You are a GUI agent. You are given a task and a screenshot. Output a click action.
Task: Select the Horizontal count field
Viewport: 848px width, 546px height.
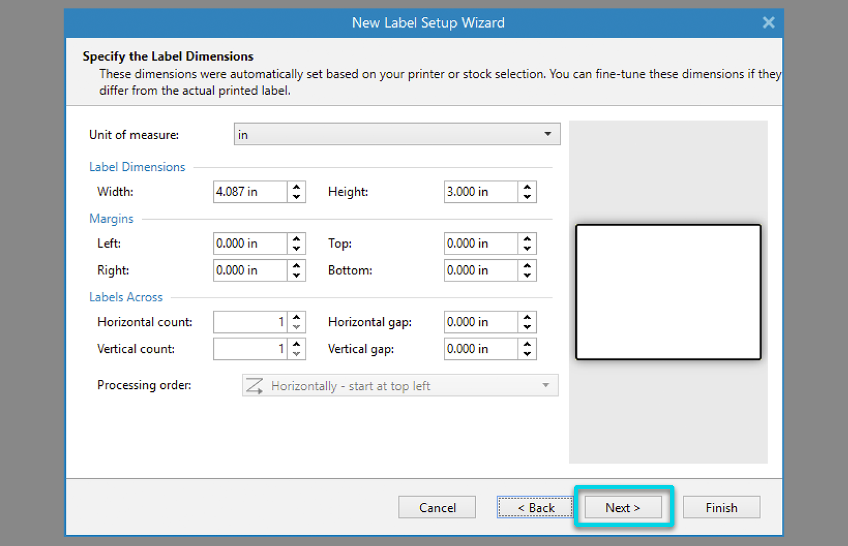(250, 322)
